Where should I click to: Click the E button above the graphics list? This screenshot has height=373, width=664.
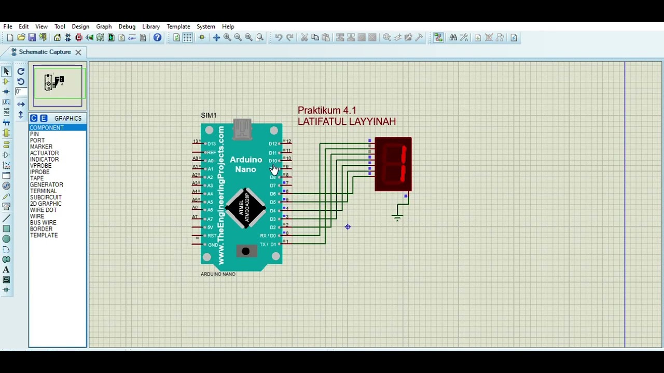(44, 118)
